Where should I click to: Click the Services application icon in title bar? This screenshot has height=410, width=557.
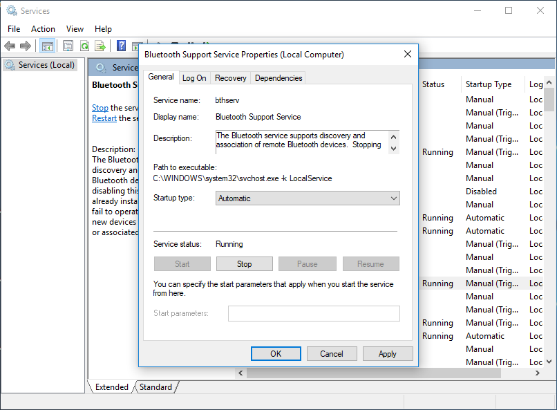point(10,10)
